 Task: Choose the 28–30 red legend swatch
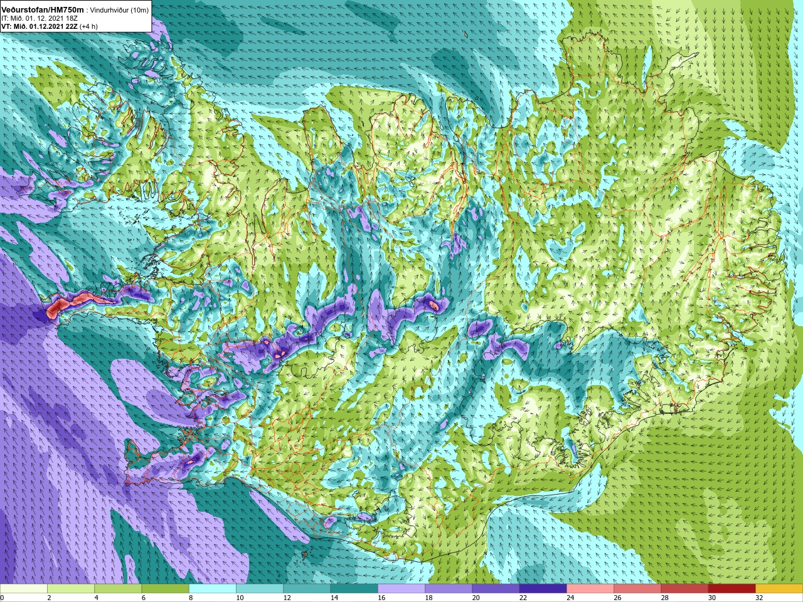pos(684,589)
